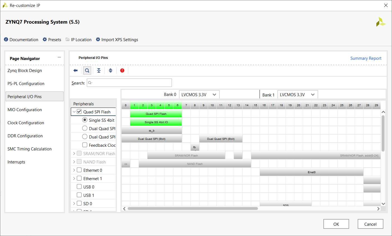
Task: Expand the Ethernet 1 tree node
Action: (x=74, y=178)
